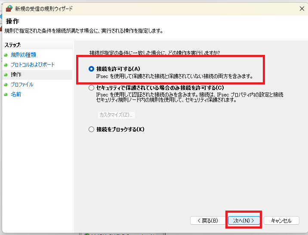Click green bullet beside 規則の種類

coord(6,55)
